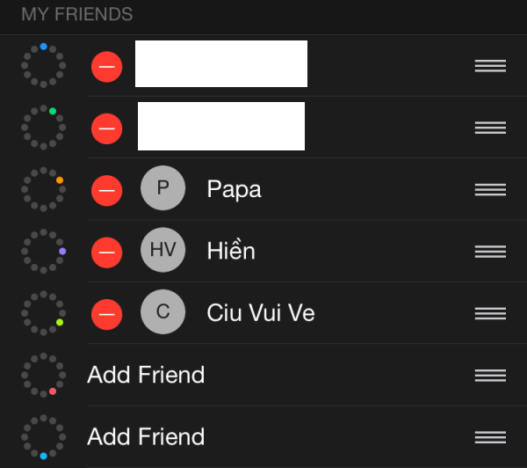Select the Papa contact name
Viewport: 527px width, 468px height.
coord(234,189)
